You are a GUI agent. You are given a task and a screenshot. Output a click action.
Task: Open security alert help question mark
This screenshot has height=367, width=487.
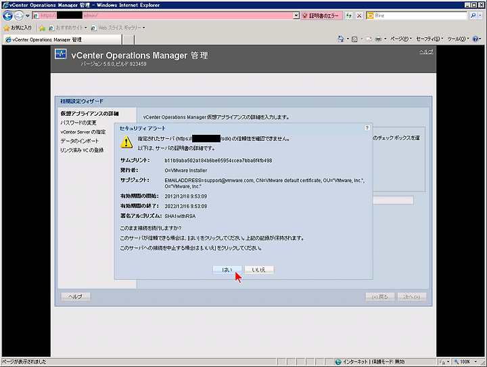click(367, 128)
